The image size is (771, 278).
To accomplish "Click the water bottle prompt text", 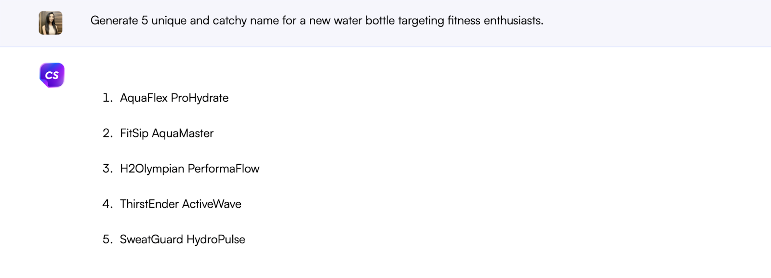I will 317,21.
